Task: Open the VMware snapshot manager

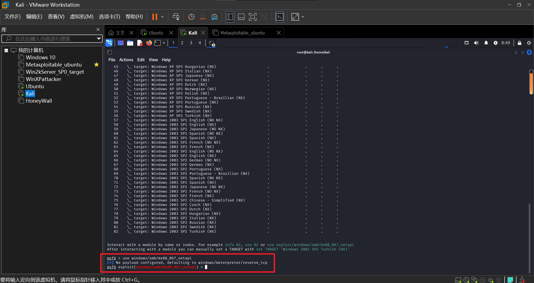Action: (x=214, y=17)
